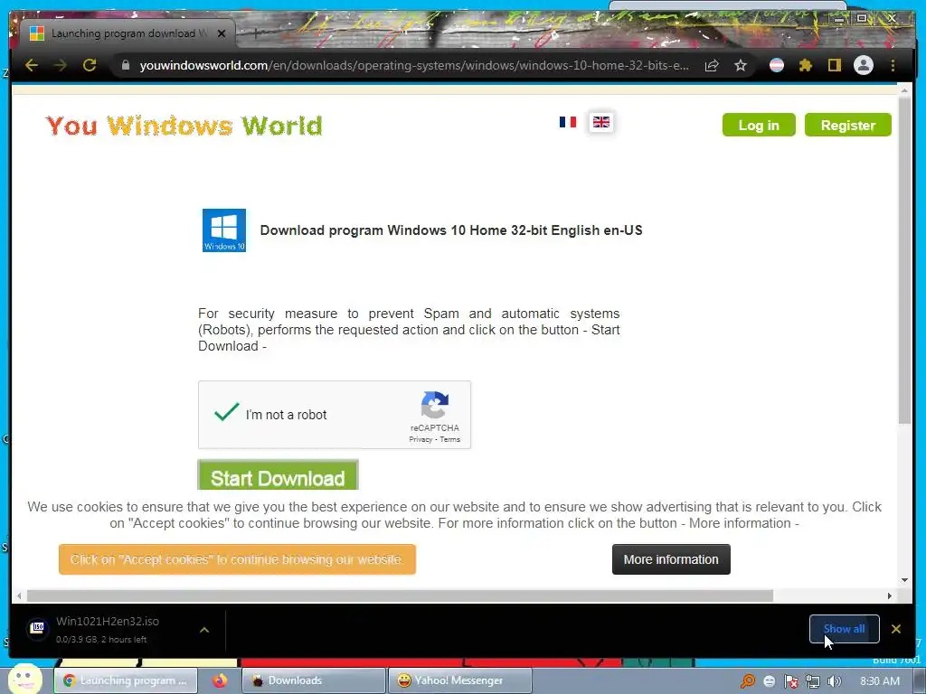This screenshot has height=694, width=926.
Task: Click the orange magnifier tray icon
Action: point(748,681)
